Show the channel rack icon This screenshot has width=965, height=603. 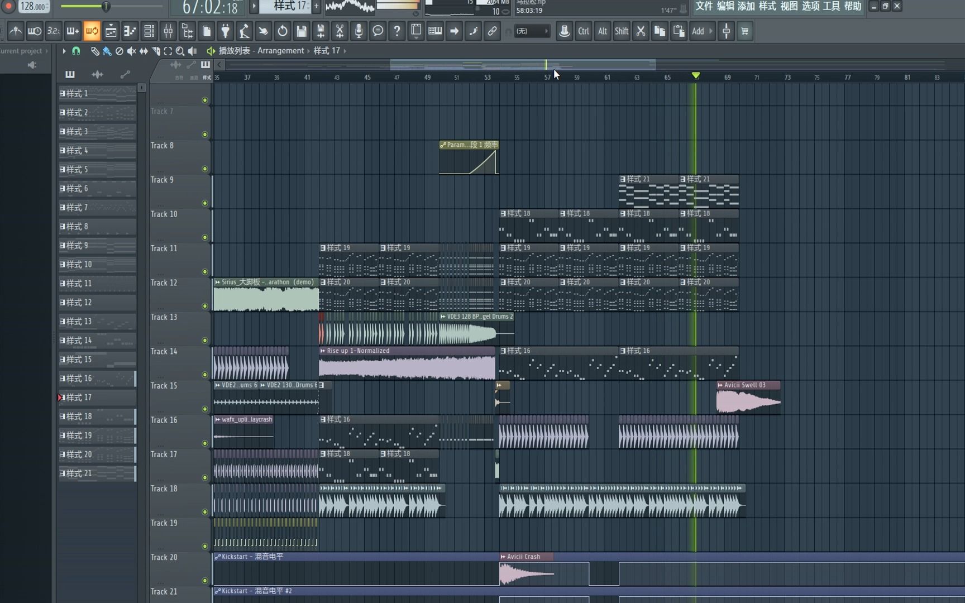149,31
